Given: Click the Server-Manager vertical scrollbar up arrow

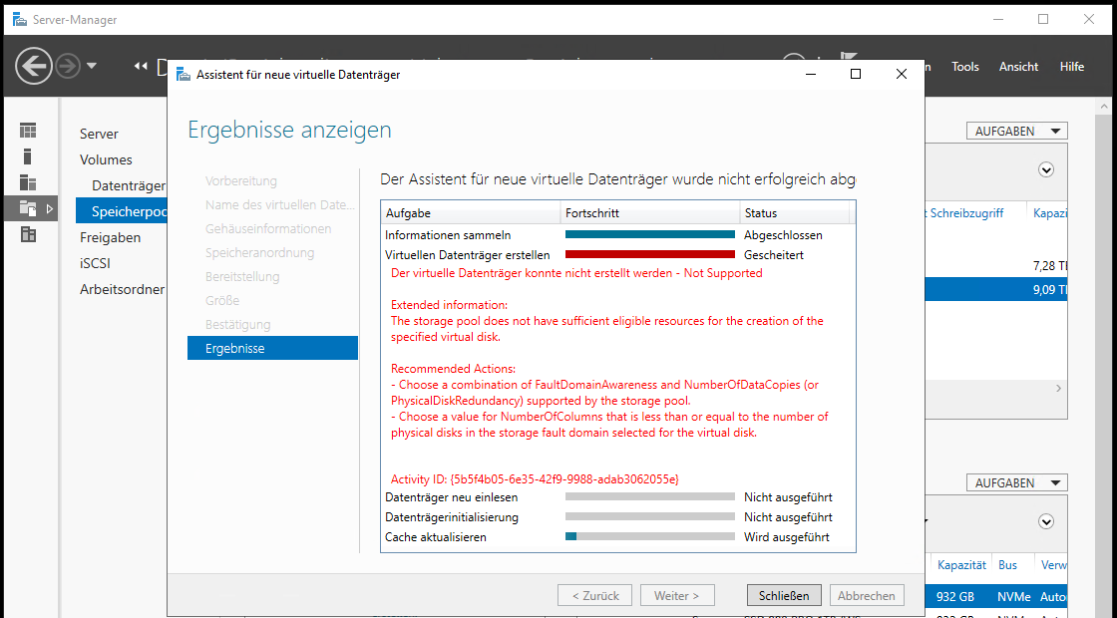Looking at the screenshot, I should coord(1105,107).
